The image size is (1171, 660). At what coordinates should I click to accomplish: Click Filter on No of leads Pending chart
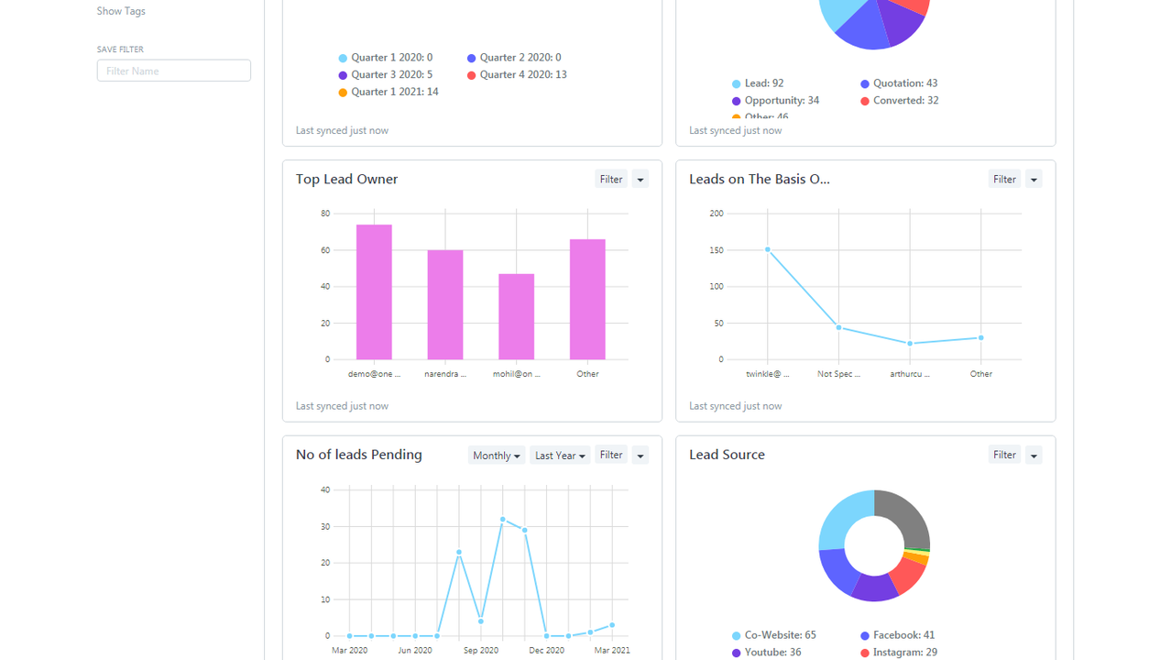pyautogui.click(x=611, y=456)
